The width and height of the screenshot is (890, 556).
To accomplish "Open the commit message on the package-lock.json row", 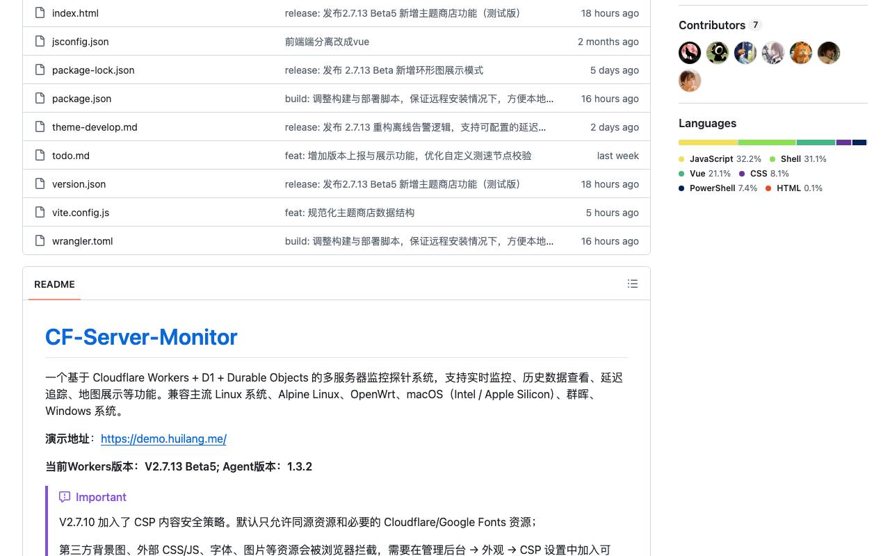I will [384, 70].
